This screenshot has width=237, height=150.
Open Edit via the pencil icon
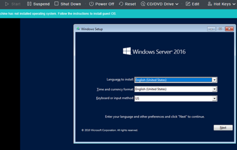[188, 4]
